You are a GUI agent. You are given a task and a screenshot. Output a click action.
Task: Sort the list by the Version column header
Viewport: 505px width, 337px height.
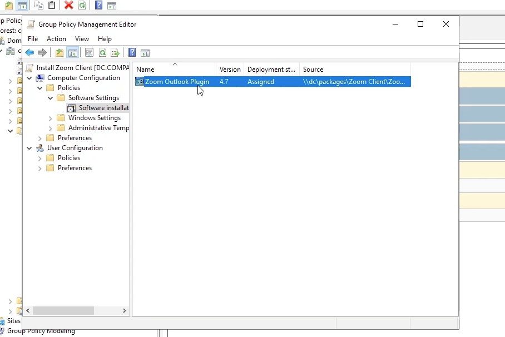[x=230, y=70]
